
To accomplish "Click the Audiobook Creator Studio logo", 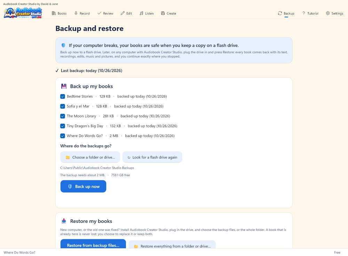I will (23, 13).
